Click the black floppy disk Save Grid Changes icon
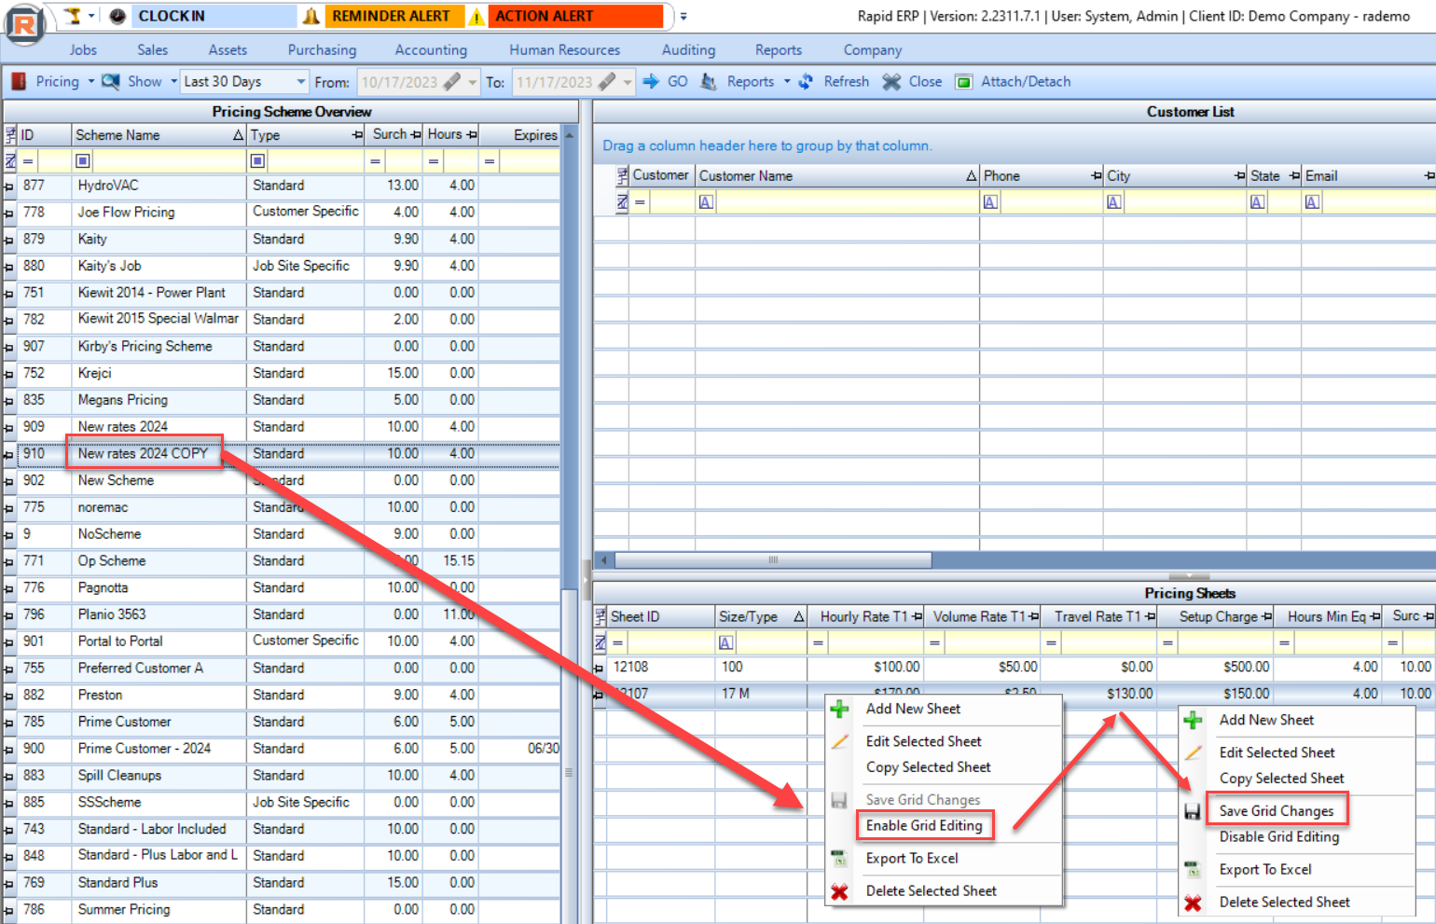Image resolution: width=1436 pixels, height=924 pixels. point(1192,812)
